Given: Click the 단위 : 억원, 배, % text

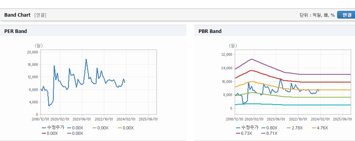Looking at the screenshot, I should (317, 15).
